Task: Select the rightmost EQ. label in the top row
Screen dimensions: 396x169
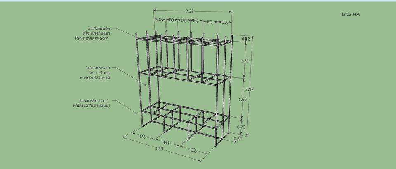Action: (x=224, y=23)
